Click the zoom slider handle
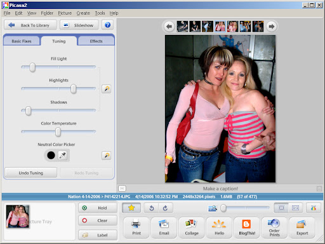Screen dimensions: 325x244 point(223,208)
